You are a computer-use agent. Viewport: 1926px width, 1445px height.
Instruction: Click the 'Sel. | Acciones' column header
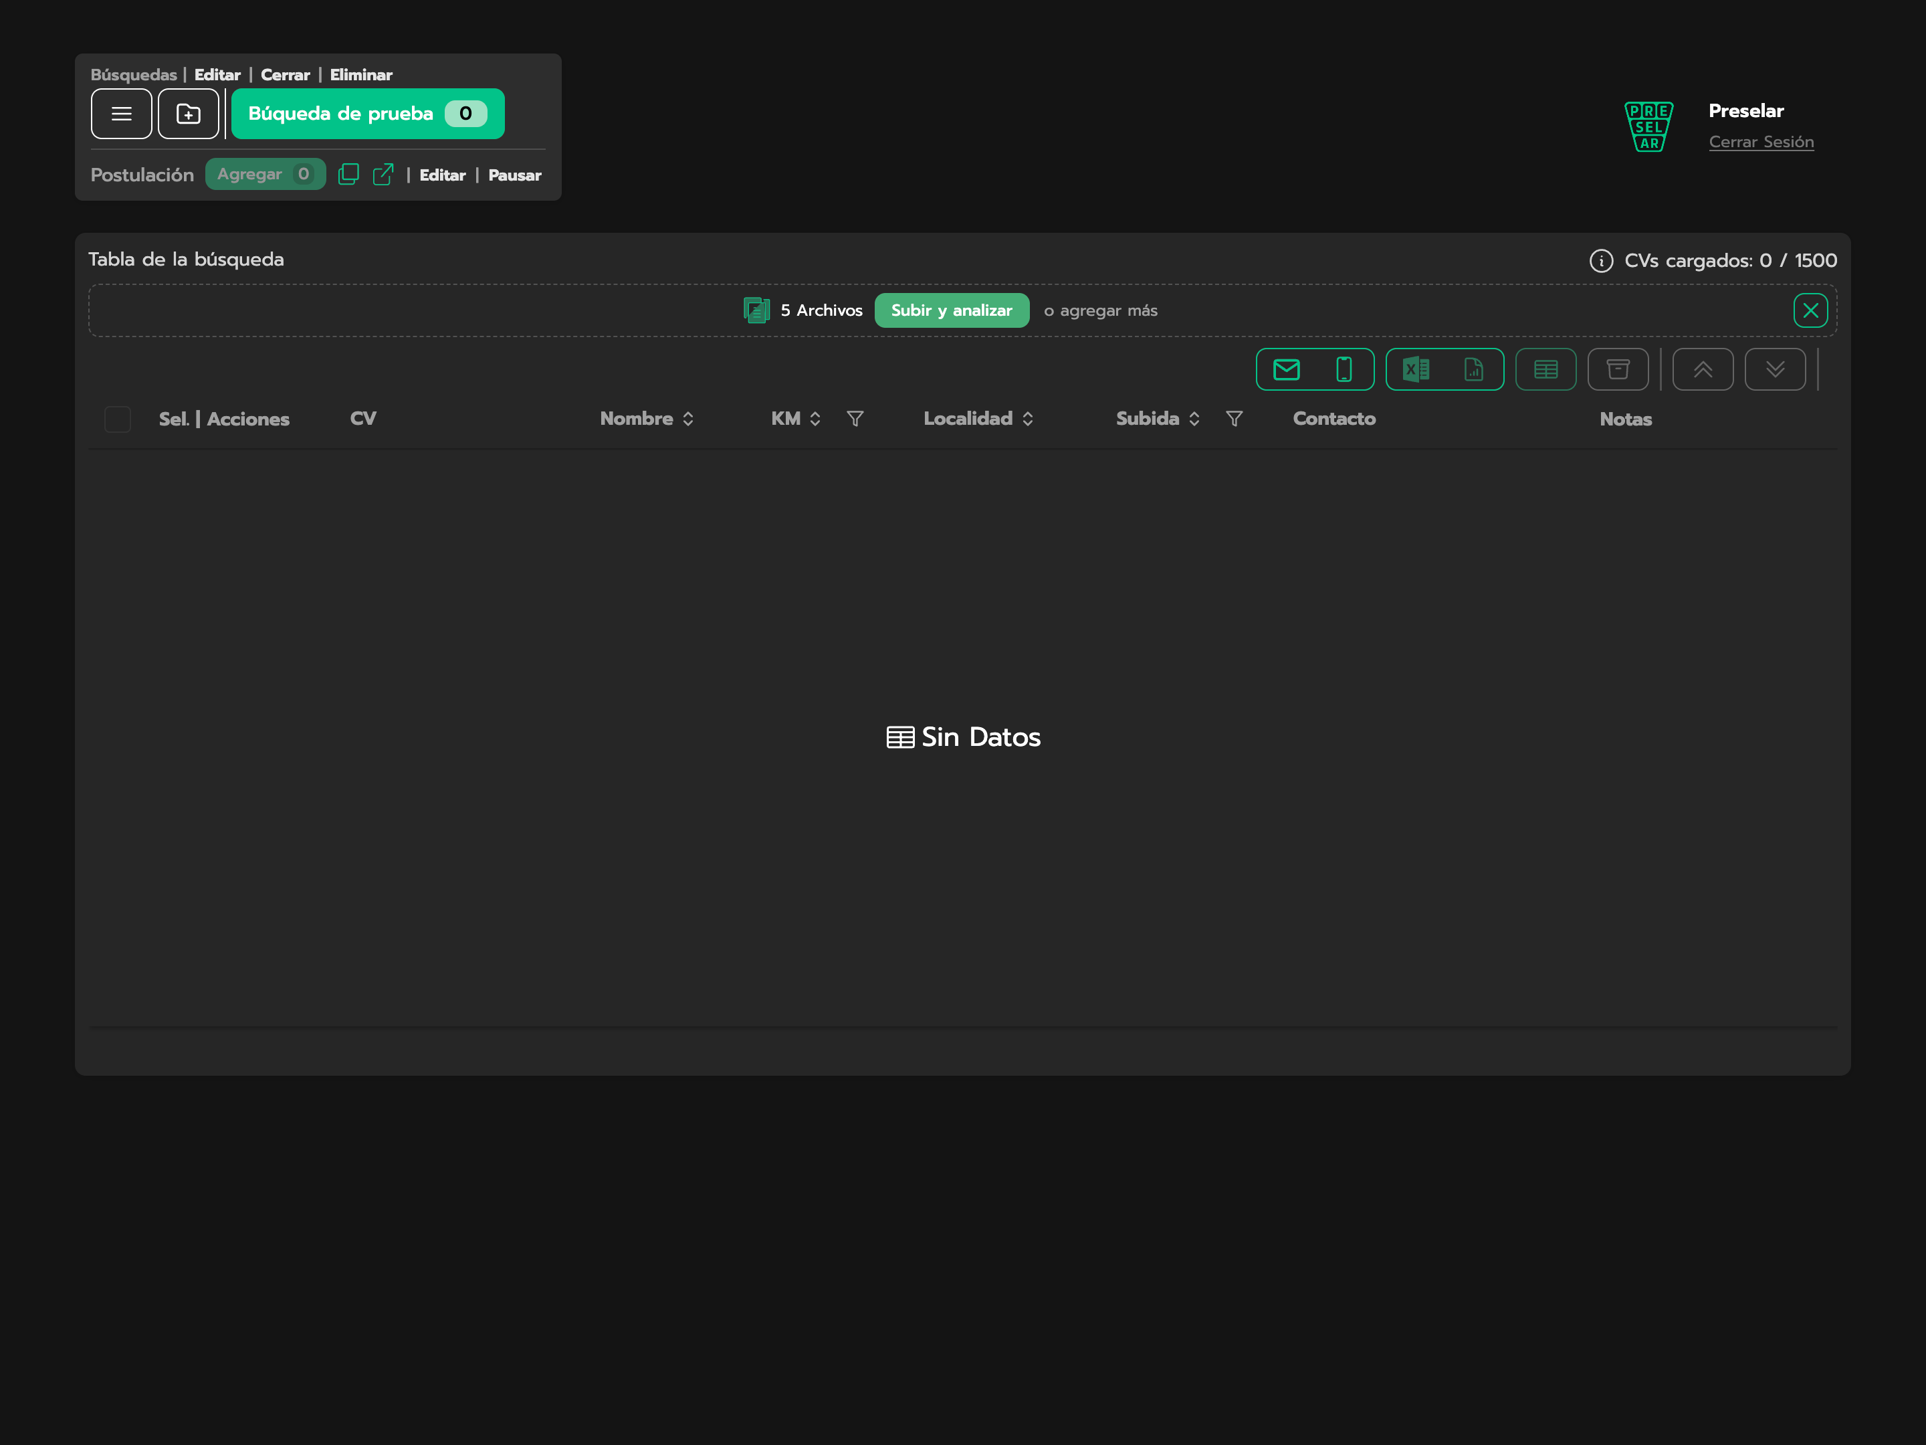pos(224,419)
